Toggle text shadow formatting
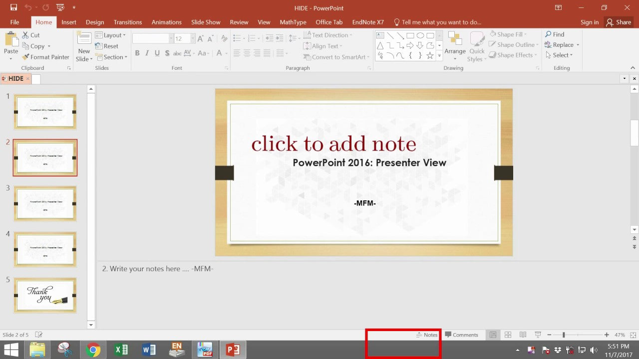The height and width of the screenshot is (359, 639). click(167, 53)
